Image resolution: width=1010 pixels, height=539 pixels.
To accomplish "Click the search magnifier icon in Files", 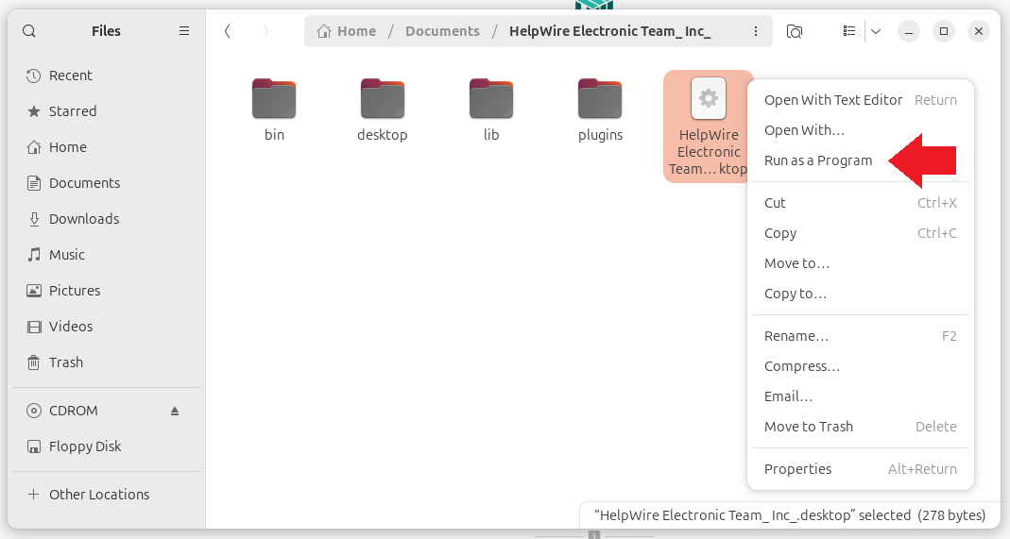I will pos(29,31).
